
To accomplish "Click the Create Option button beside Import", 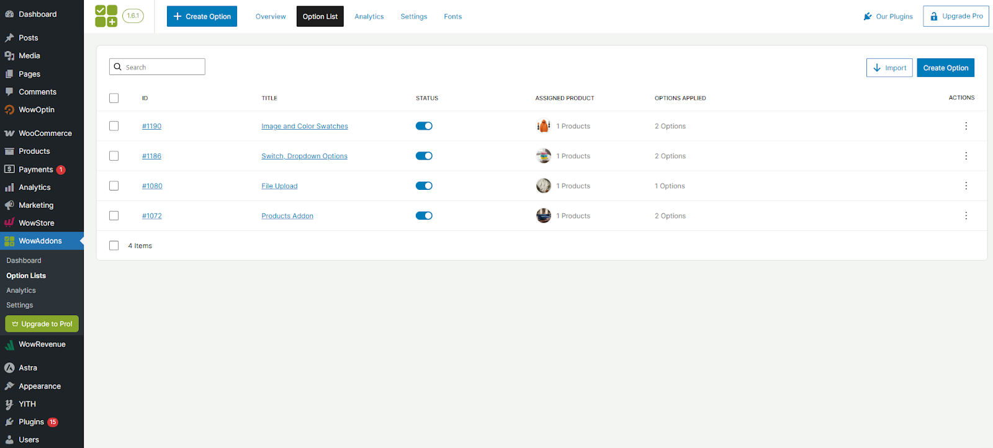I will click(946, 68).
